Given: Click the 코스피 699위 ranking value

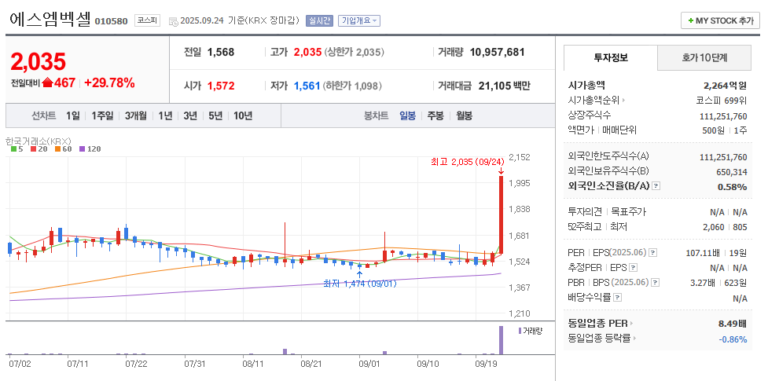Looking at the screenshot, I should point(722,101).
